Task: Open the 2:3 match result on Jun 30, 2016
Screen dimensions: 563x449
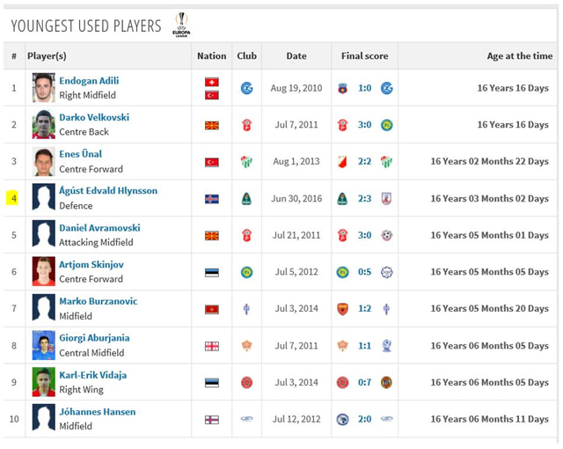Action: coord(364,199)
